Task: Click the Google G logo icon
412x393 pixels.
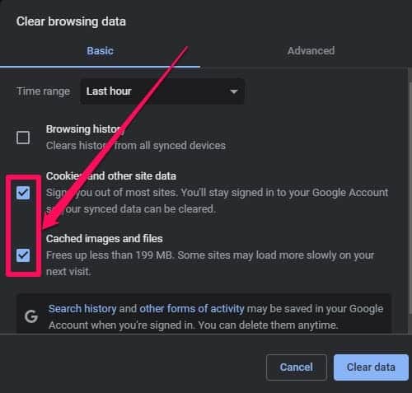Action: tap(31, 316)
